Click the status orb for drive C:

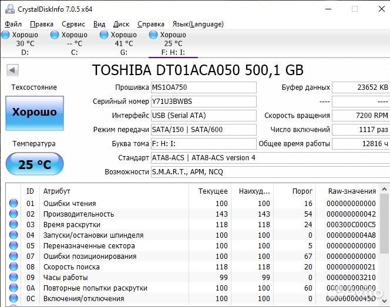coord(55,35)
